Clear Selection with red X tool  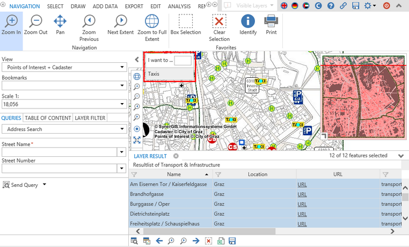coord(219,28)
